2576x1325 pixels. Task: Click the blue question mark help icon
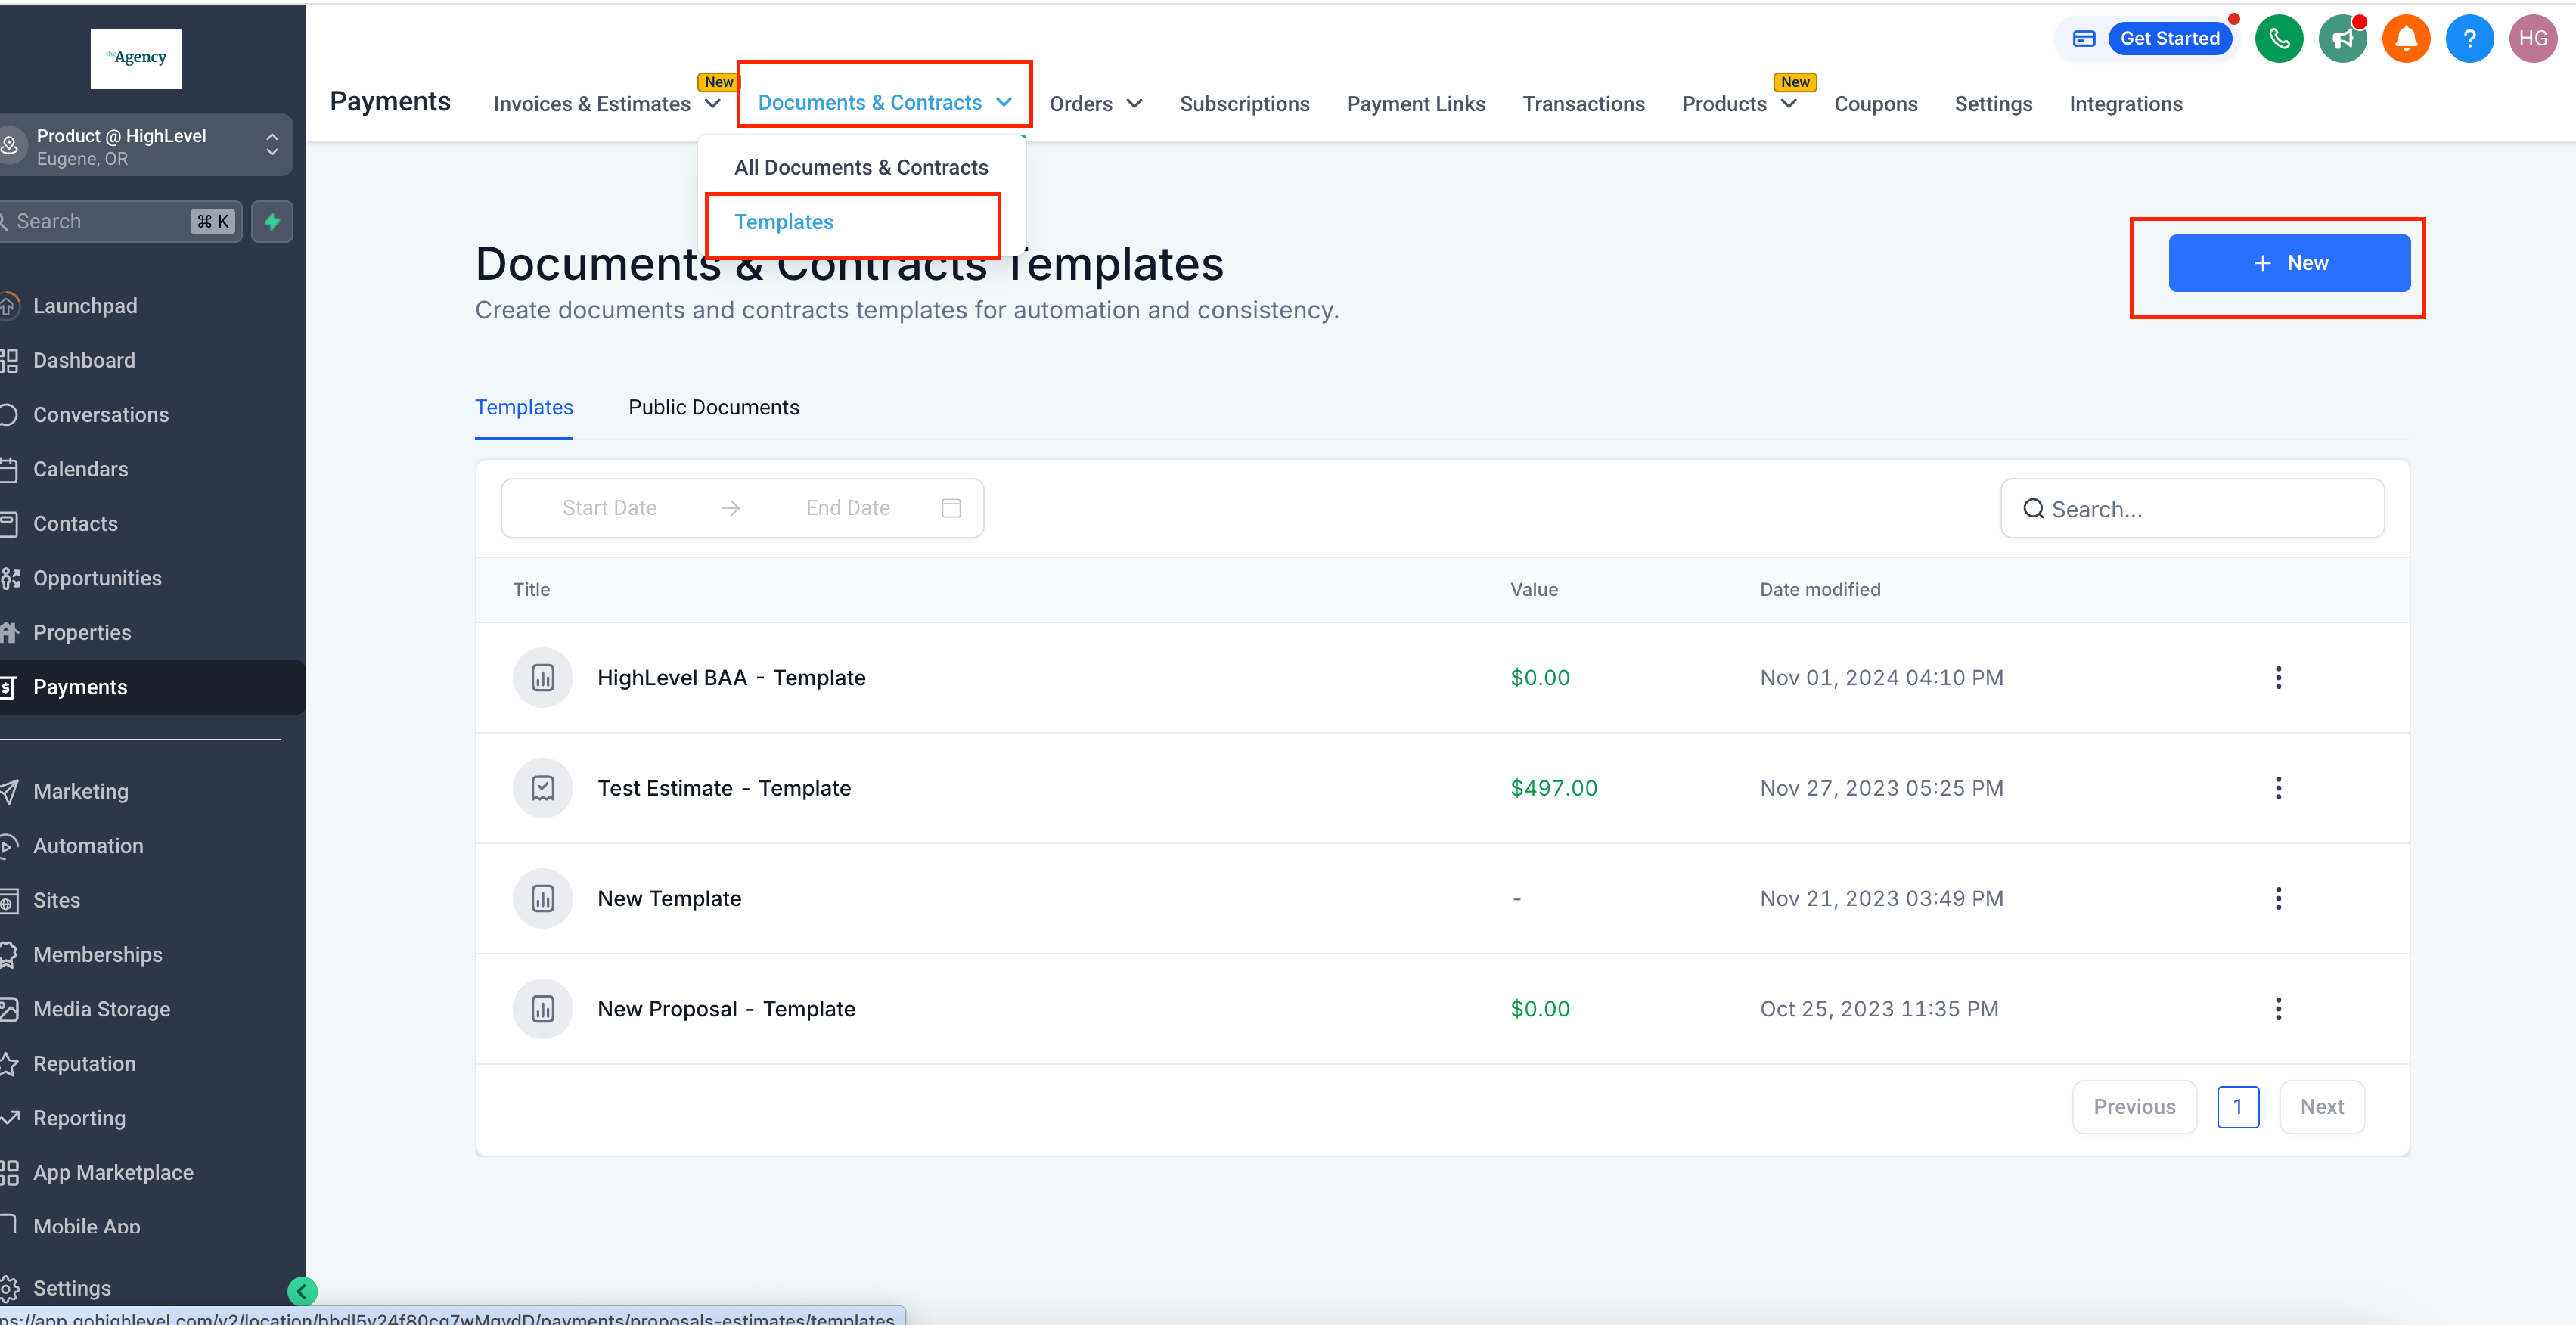(2469, 39)
